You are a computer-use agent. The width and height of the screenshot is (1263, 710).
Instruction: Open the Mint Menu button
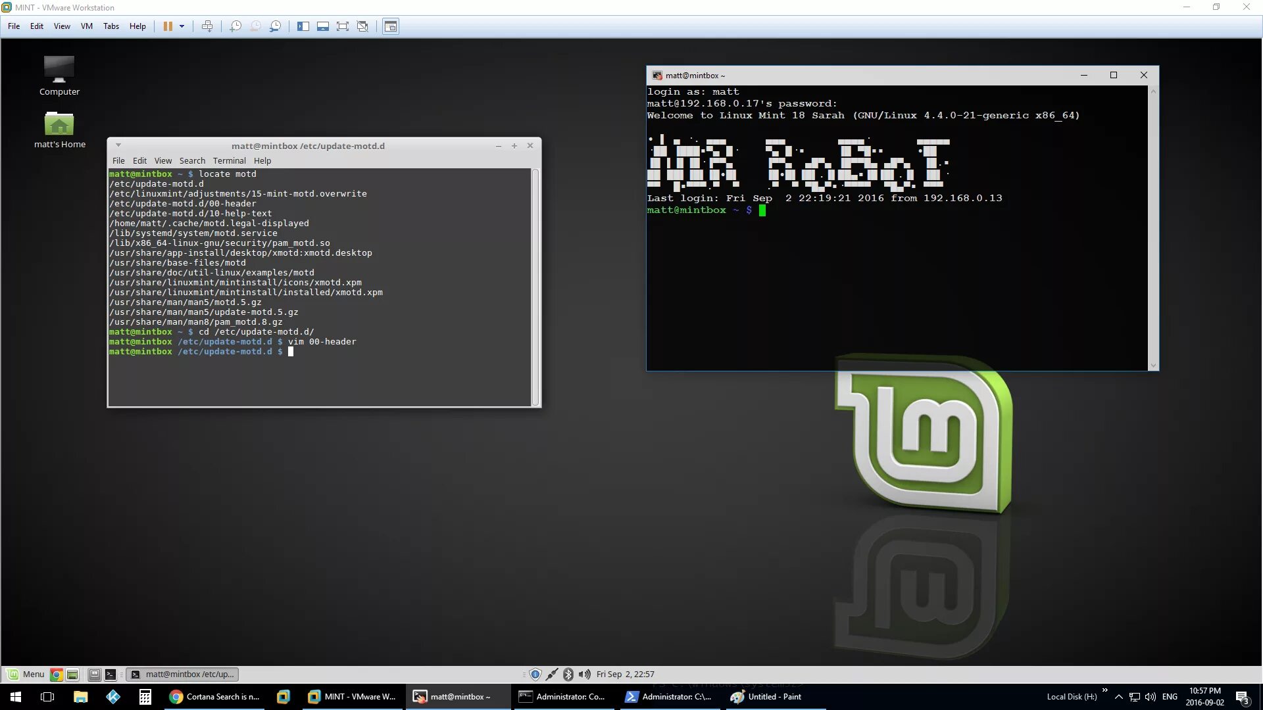[26, 674]
